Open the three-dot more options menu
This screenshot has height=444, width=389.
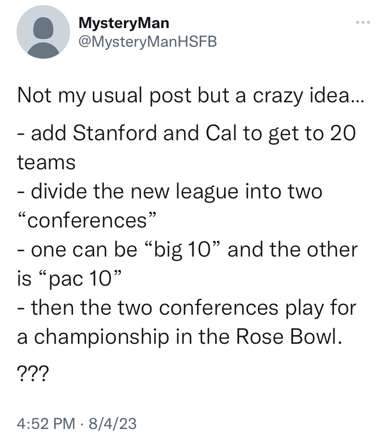(x=363, y=22)
